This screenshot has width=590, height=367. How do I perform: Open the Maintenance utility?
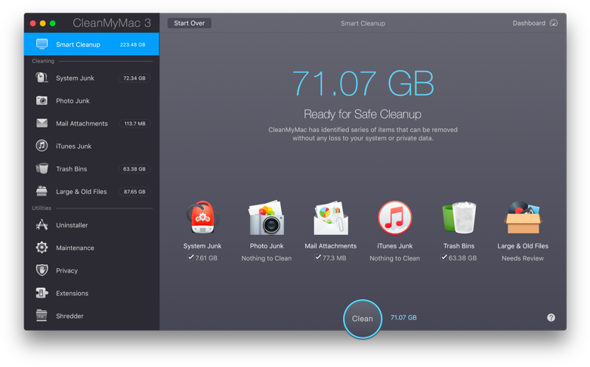(91, 248)
